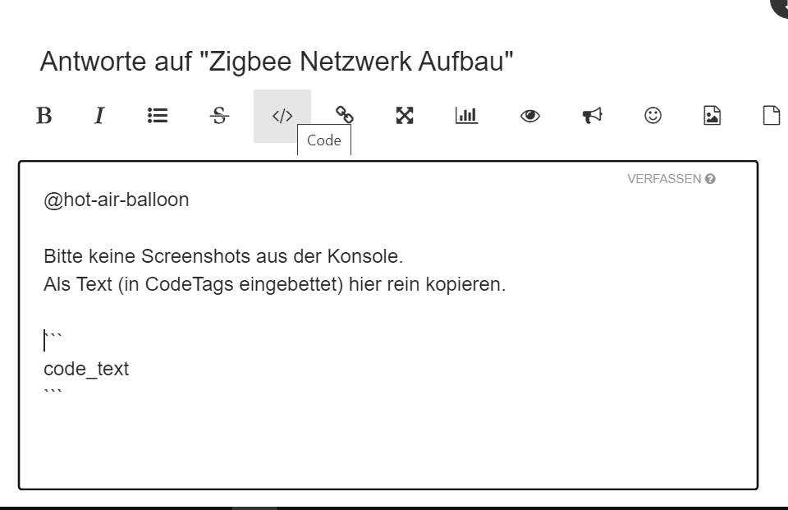Toggle bold formatting

pos(44,116)
